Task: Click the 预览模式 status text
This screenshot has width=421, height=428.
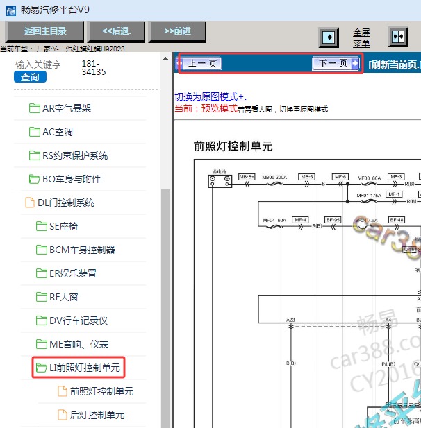Action: (x=220, y=108)
